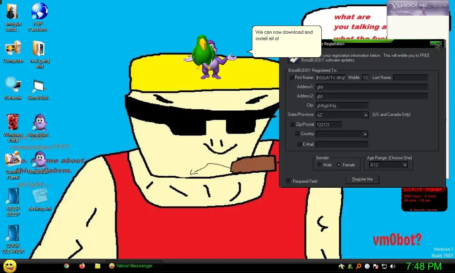Click the orange magnifier tray icon
The image size is (455, 273).
pos(359,266)
